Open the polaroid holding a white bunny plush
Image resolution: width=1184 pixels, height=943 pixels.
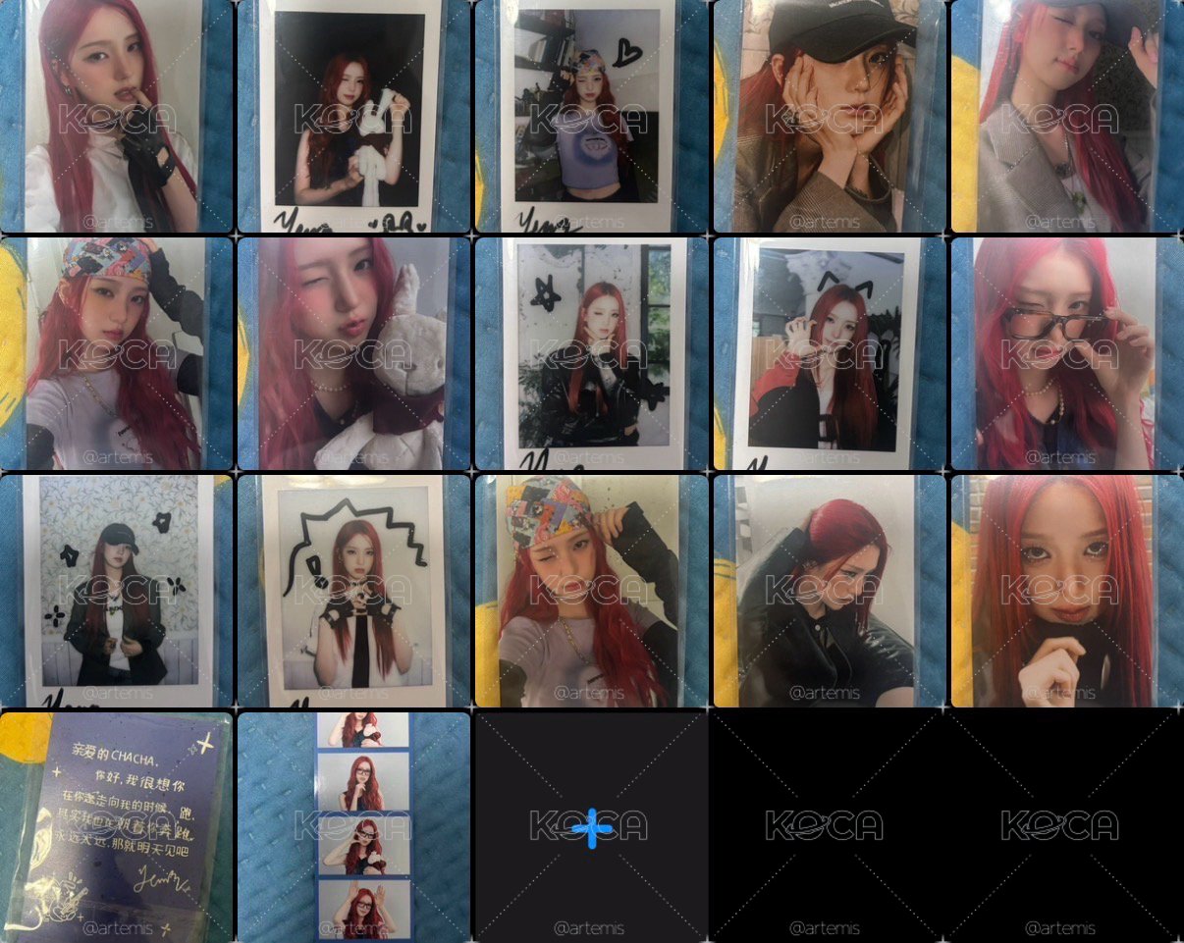tap(353, 116)
